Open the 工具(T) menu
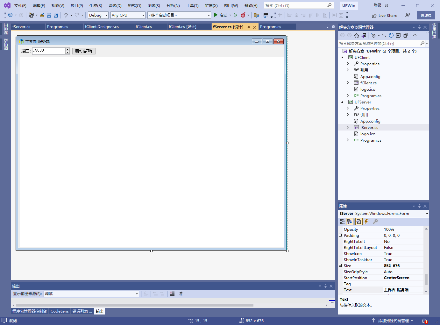 [x=192, y=6]
